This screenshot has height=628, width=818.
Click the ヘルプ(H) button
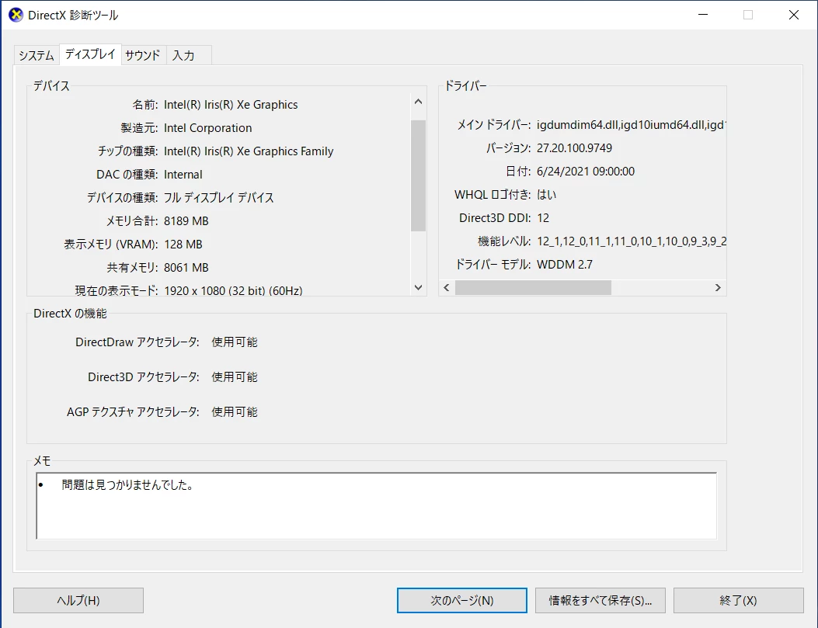click(x=78, y=600)
